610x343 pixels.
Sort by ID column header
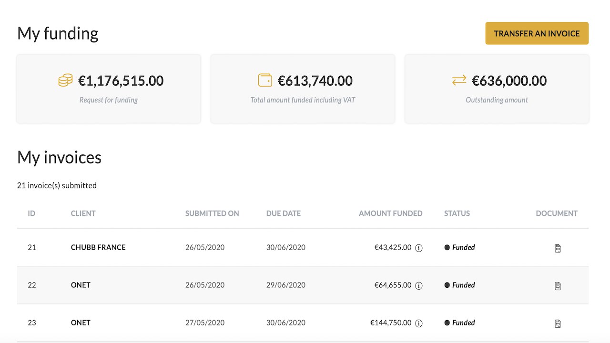[31, 213]
